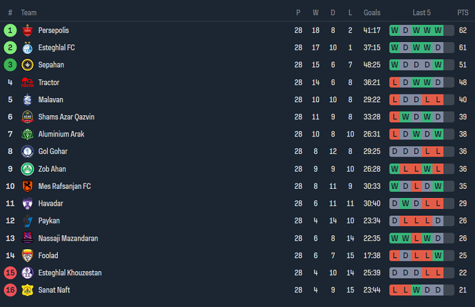Screen dimensions: 475x307
Task: Click the Last 5 column header
Action: pos(421,13)
